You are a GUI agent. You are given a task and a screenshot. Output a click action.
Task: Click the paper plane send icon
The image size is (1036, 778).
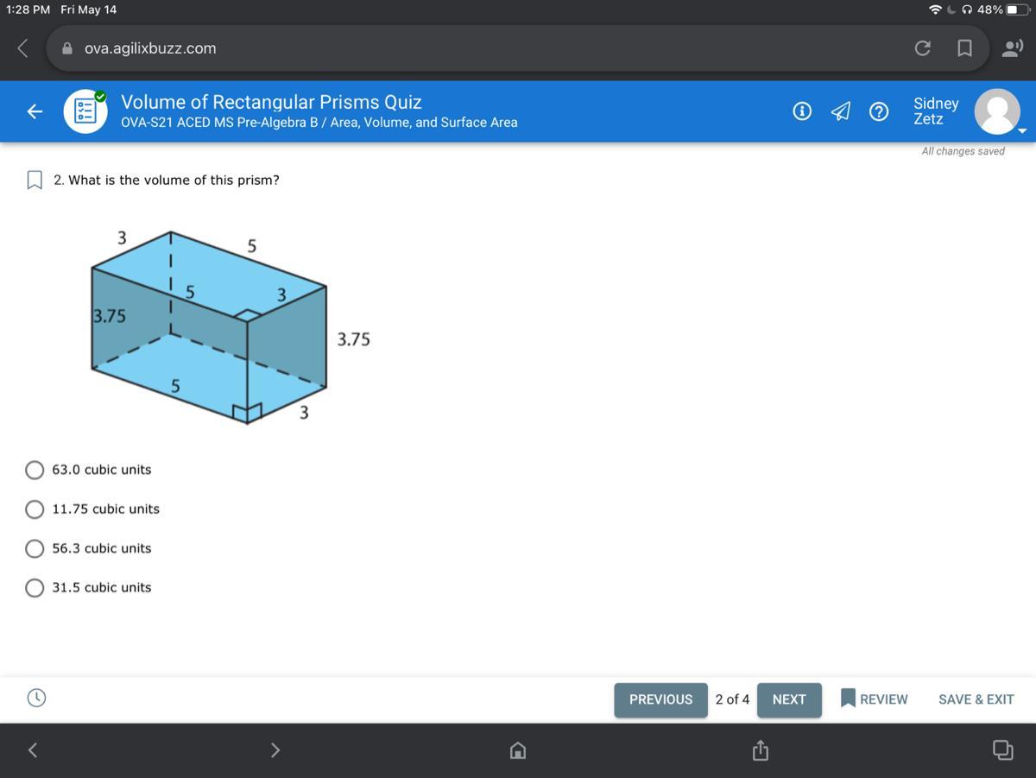(840, 111)
